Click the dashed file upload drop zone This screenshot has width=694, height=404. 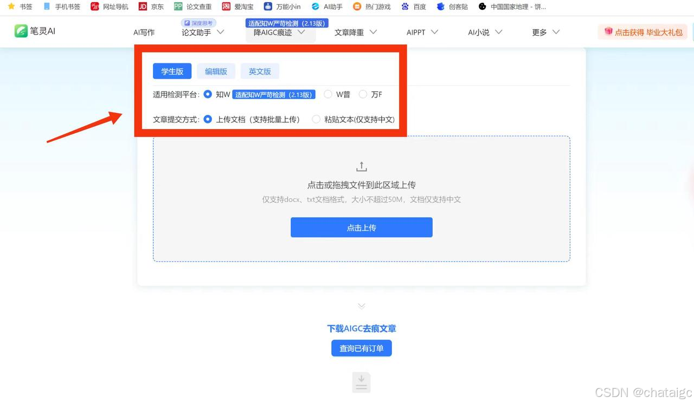coord(362,199)
